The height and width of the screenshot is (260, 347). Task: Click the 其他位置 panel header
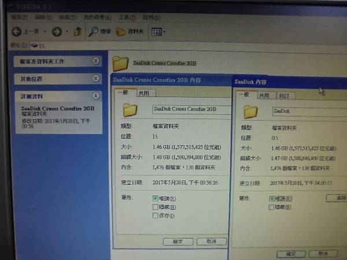[58, 79]
